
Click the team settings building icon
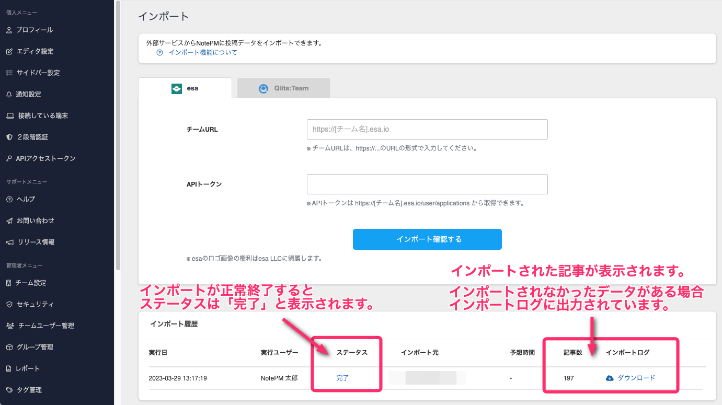point(9,283)
